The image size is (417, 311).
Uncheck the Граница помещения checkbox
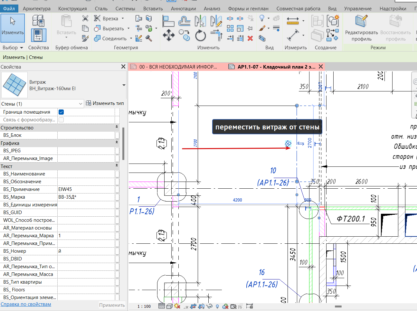coord(61,112)
